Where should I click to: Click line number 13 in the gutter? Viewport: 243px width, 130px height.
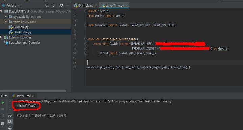[75, 67]
